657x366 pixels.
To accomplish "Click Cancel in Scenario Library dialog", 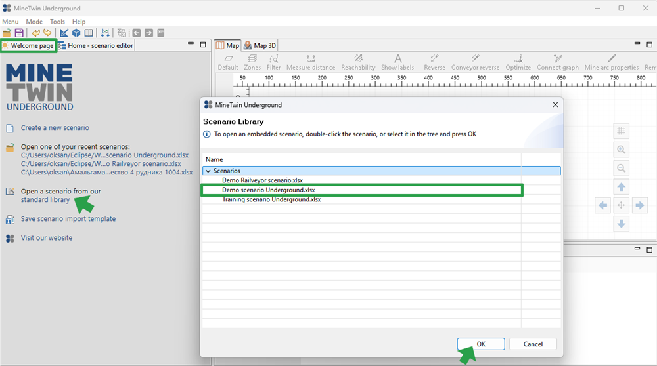I will click(533, 344).
